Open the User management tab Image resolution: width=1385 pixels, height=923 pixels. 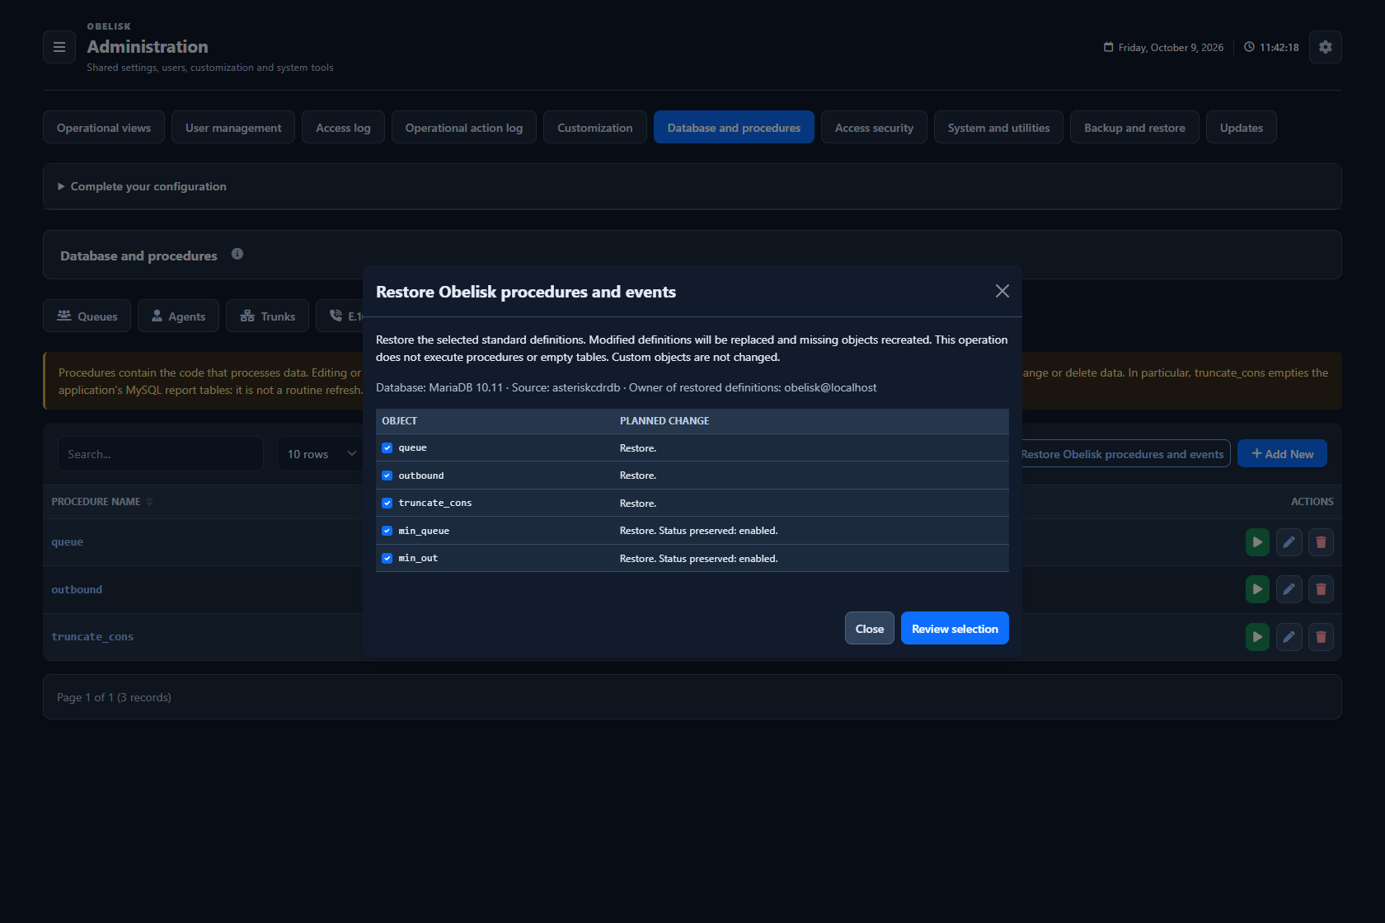coord(233,128)
